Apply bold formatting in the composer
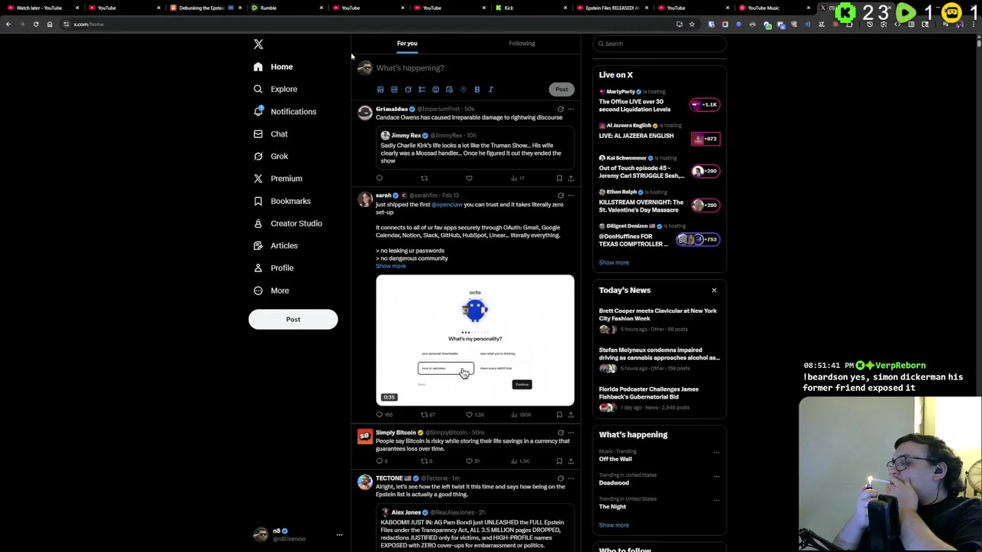Screen dimensions: 982x552 coord(477,90)
